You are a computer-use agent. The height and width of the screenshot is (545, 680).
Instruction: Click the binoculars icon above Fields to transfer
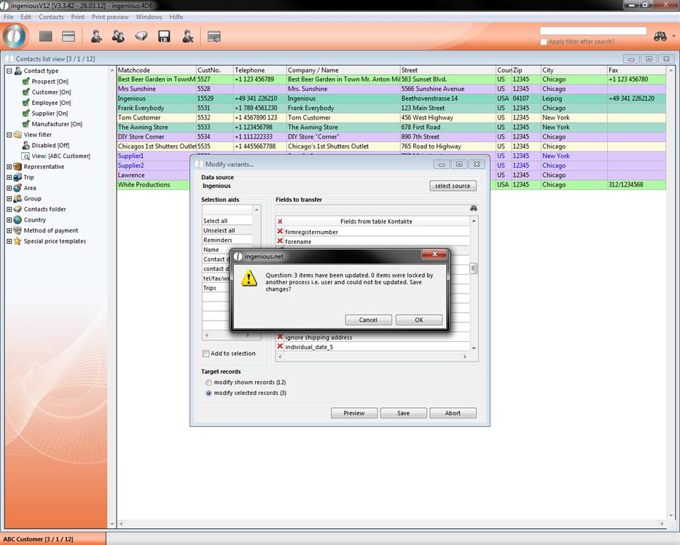(x=473, y=208)
